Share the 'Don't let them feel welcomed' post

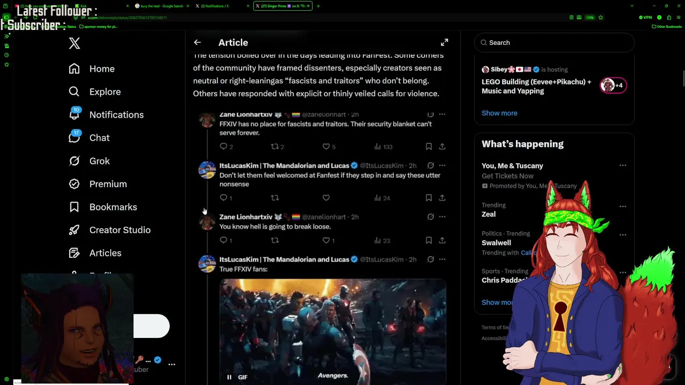(x=442, y=197)
